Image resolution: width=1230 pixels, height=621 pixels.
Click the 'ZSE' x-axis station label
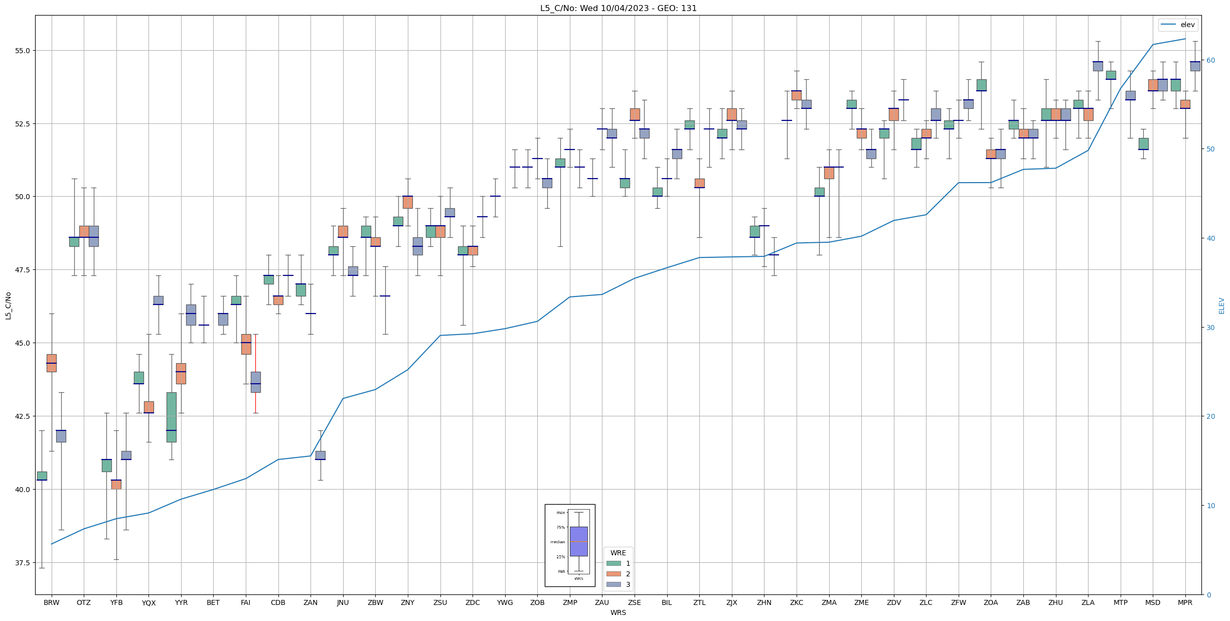635,602
